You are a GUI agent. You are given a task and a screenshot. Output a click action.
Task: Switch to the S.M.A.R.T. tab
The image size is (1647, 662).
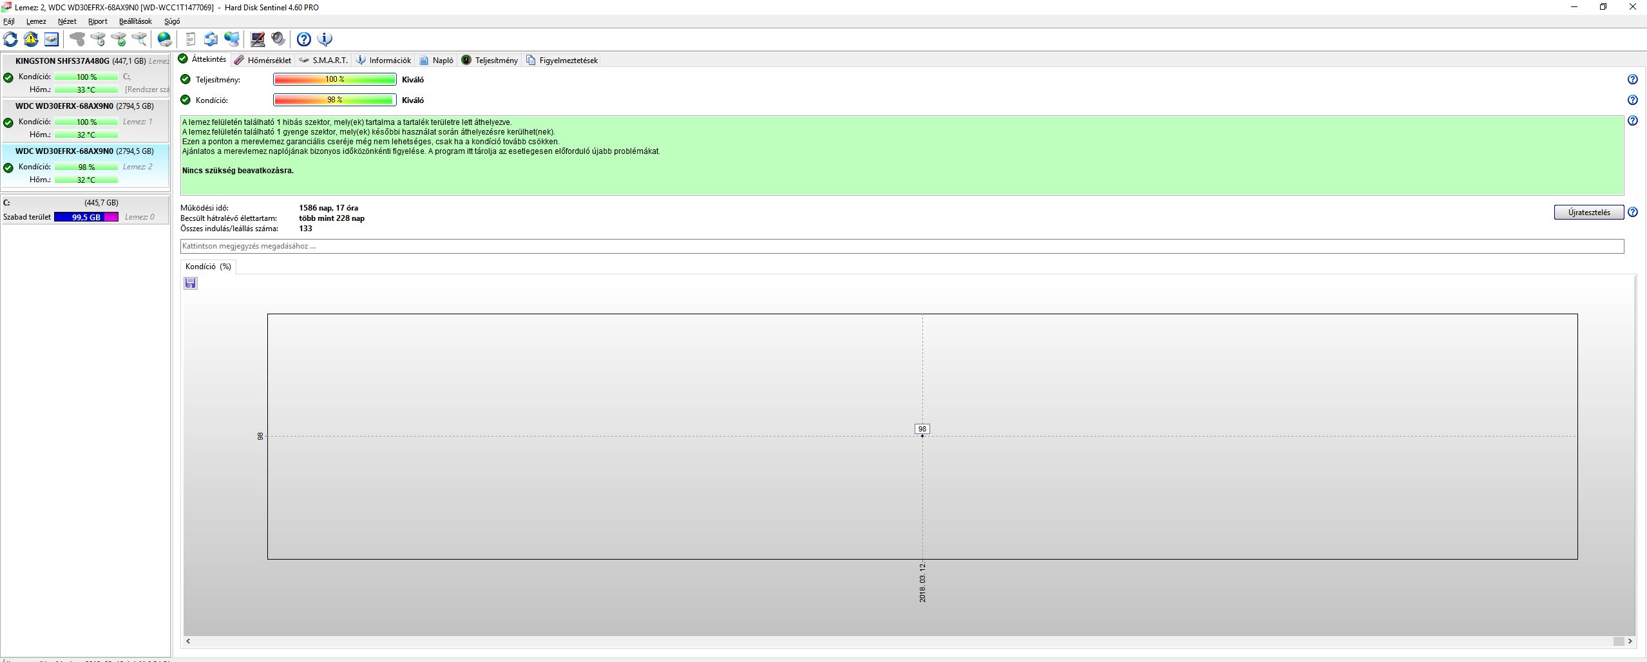tap(323, 60)
